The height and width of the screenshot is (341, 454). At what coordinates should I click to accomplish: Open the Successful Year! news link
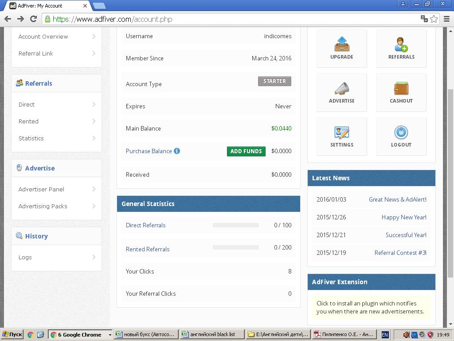click(406, 235)
